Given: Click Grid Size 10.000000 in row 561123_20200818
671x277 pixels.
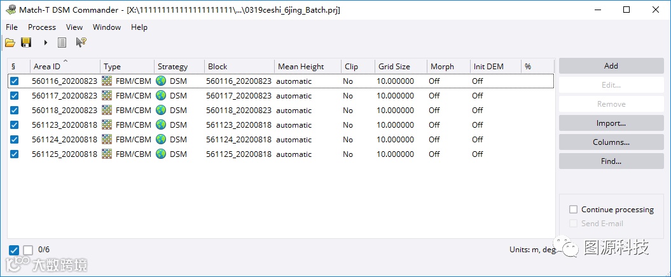Looking at the screenshot, I should click(396, 125).
